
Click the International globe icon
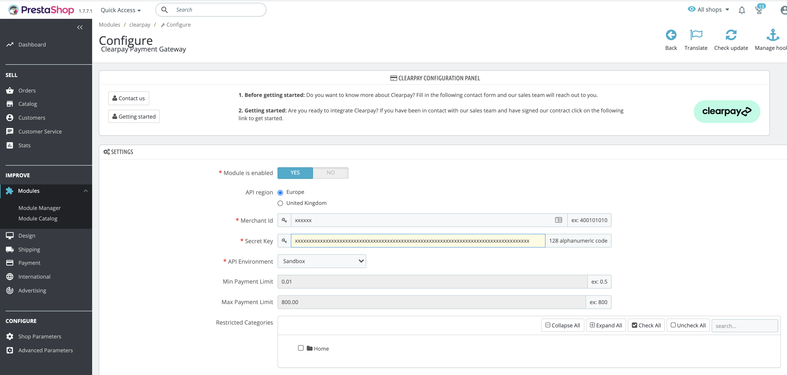pos(10,276)
